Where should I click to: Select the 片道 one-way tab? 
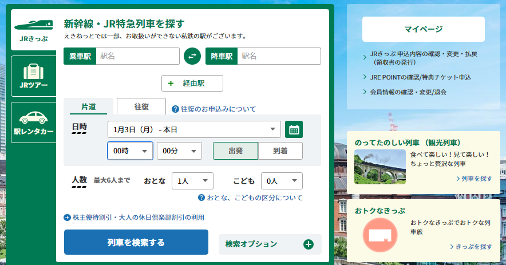88,106
